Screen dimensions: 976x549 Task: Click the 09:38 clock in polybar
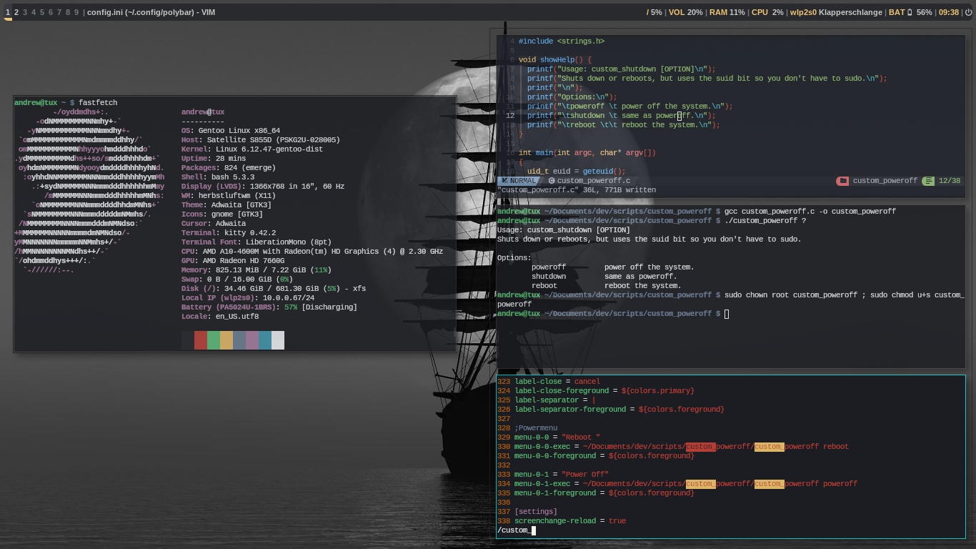point(949,12)
